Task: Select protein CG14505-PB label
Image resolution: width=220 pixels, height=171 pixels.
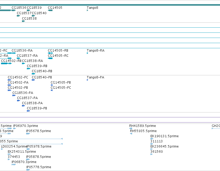Action: [61, 83]
